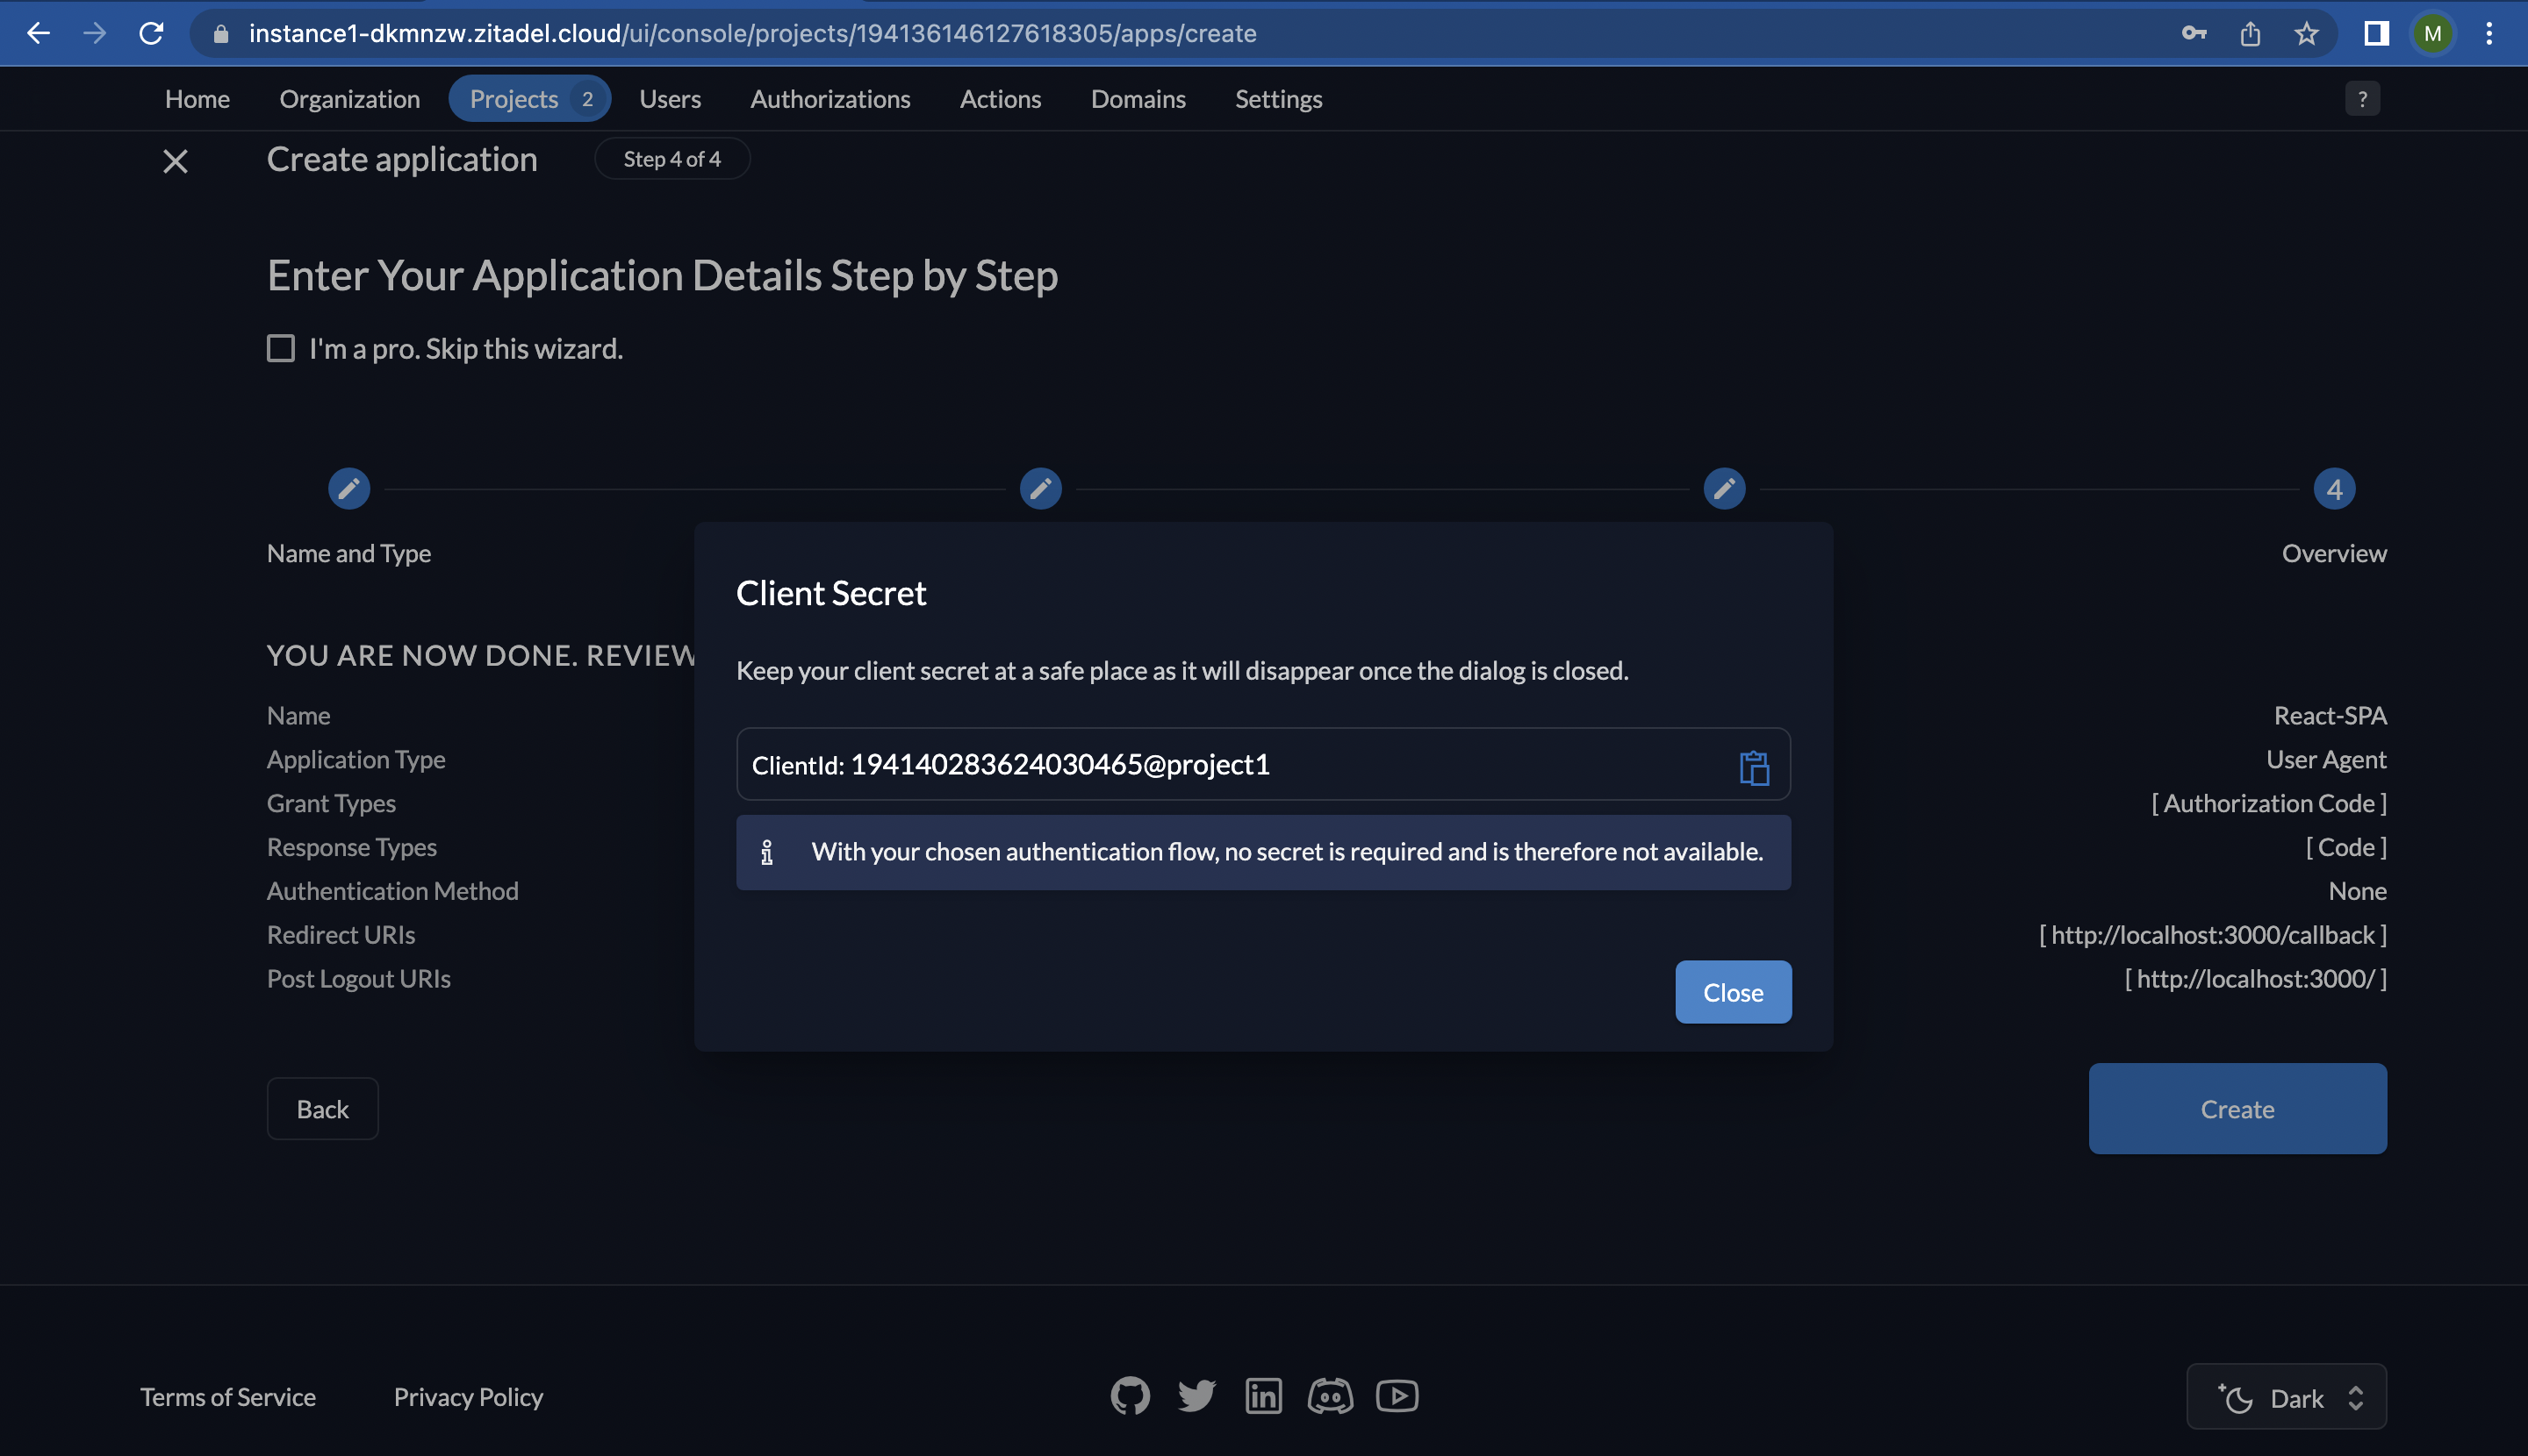Click the warning/info icon in secret dialog

click(x=767, y=852)
